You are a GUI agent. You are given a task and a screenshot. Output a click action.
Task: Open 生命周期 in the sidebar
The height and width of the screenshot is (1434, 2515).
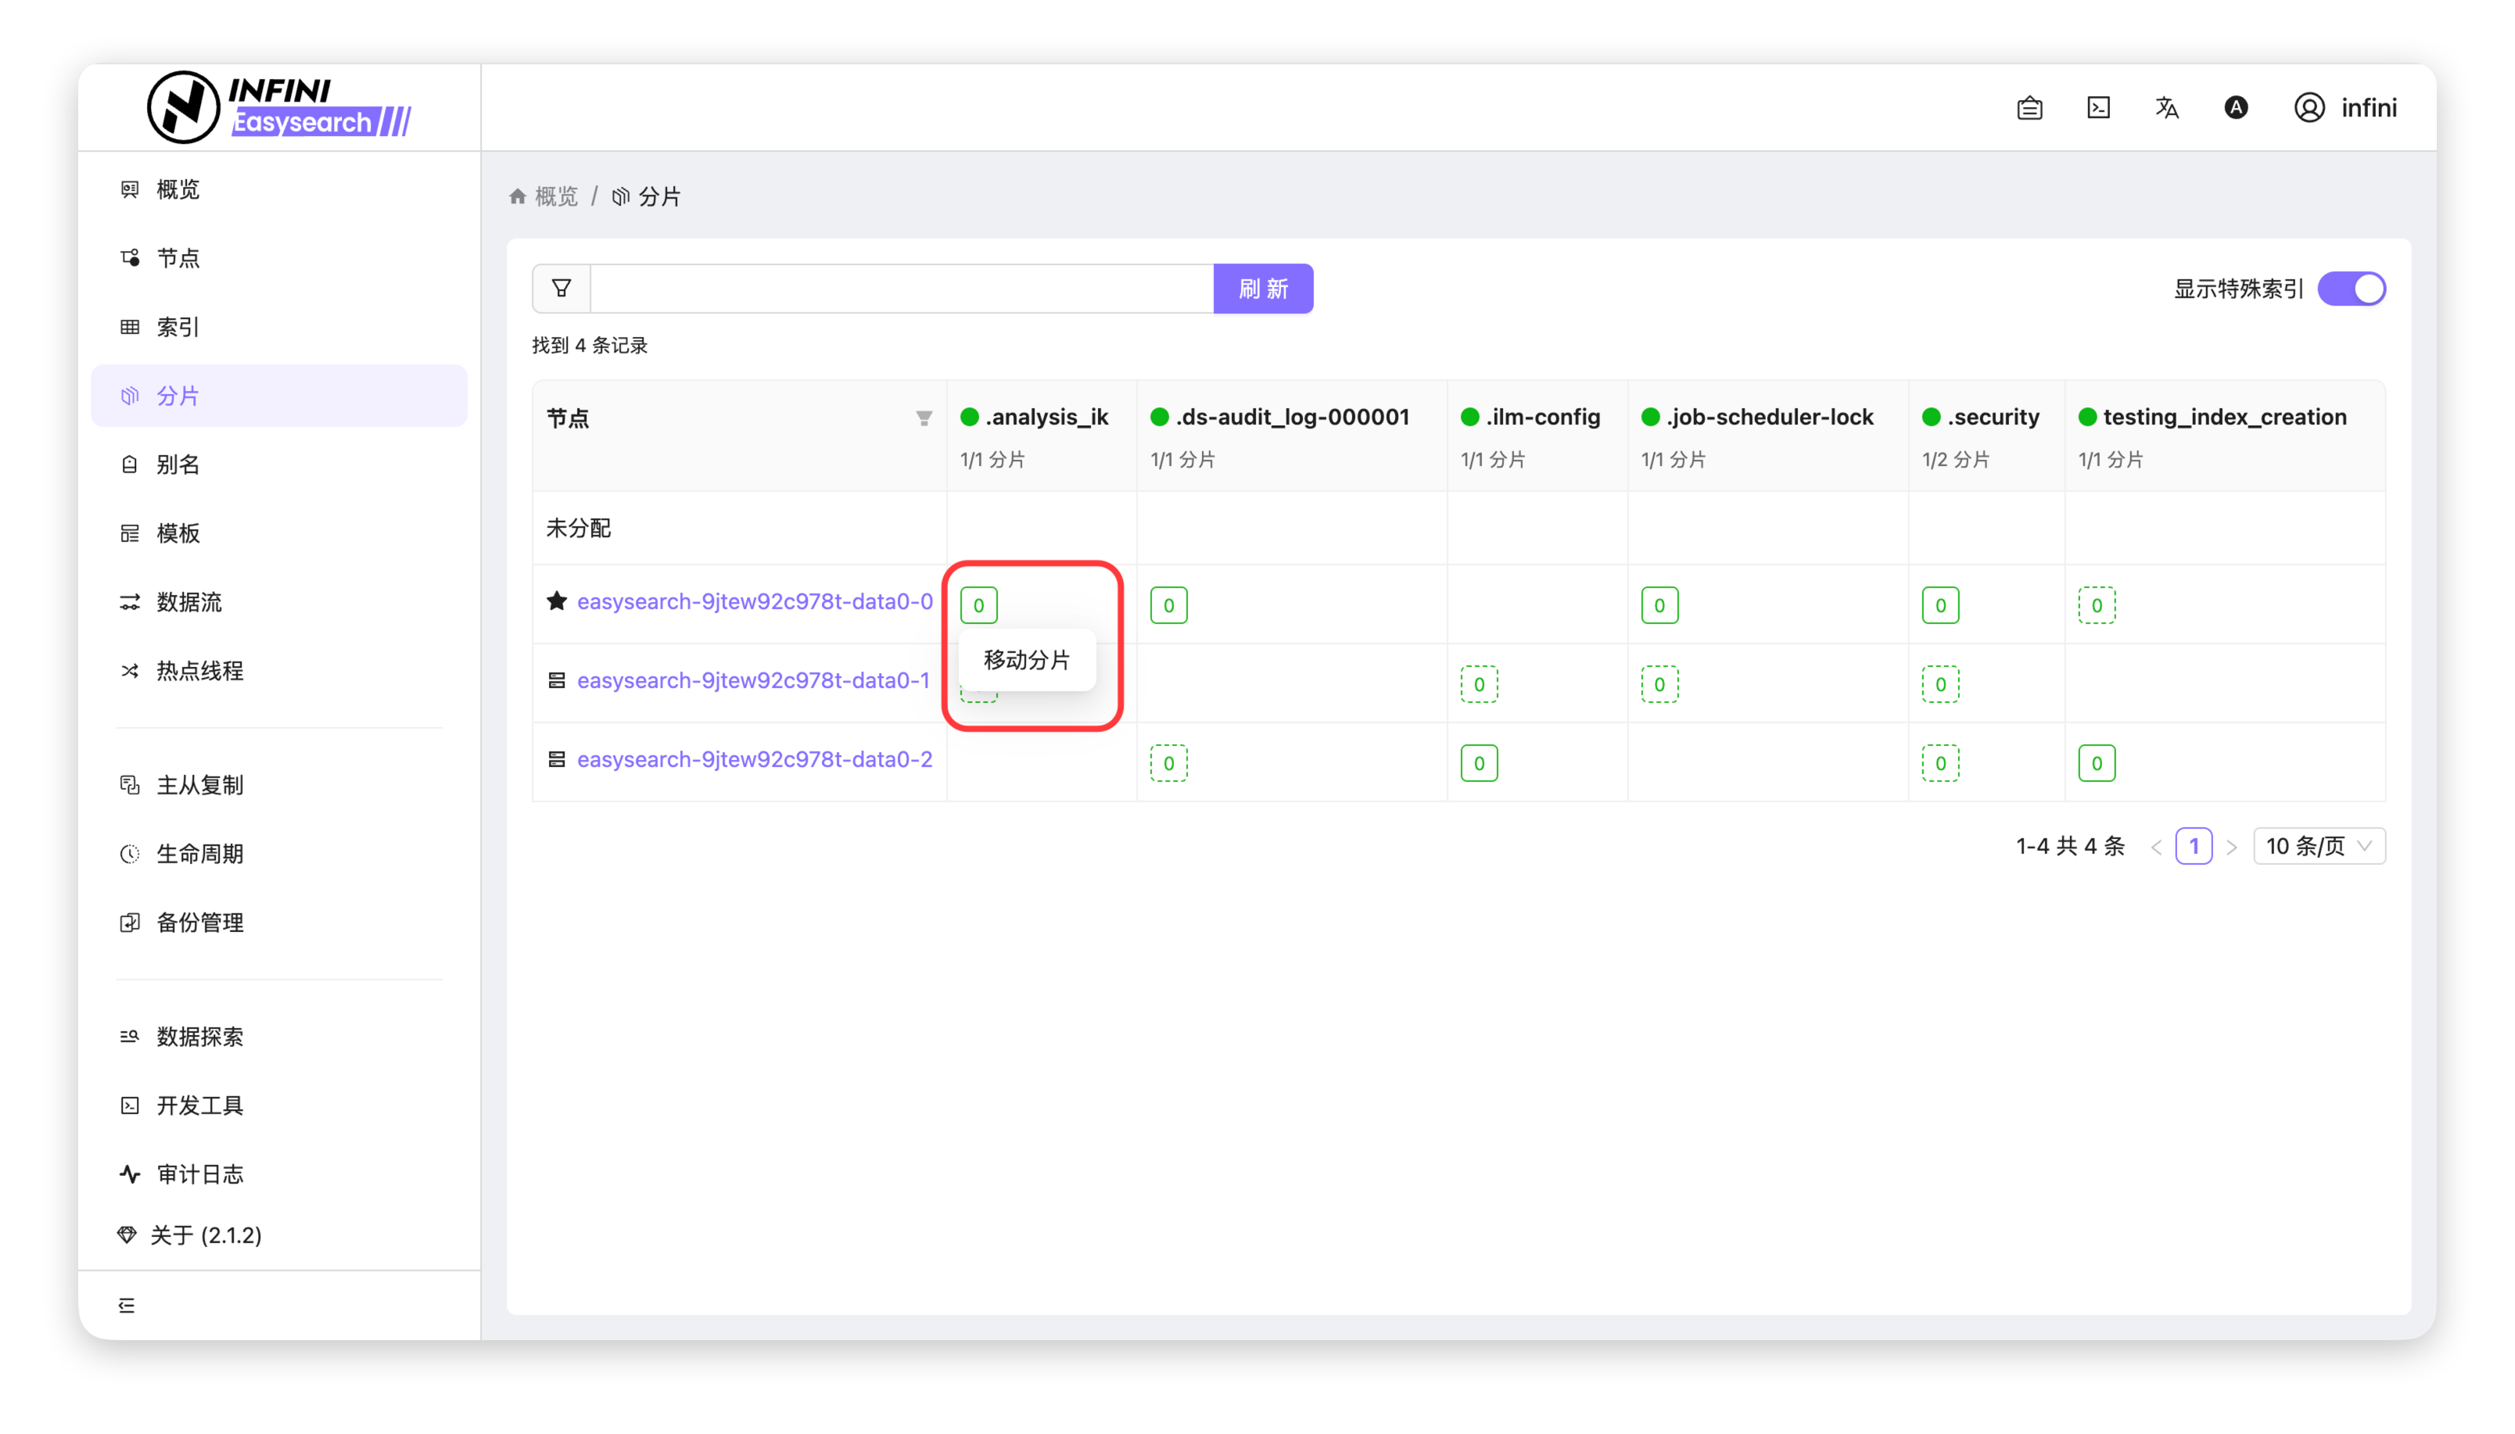pos(200,854)
